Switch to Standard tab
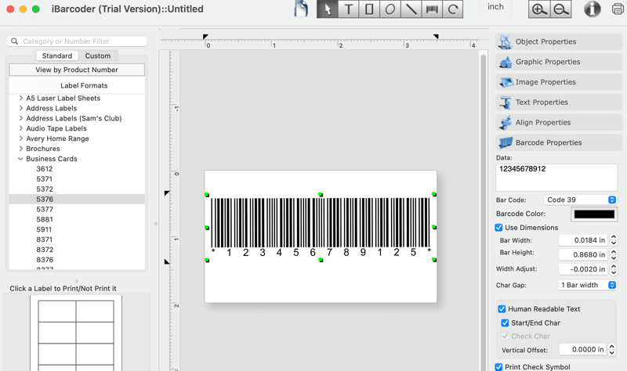Image resolution: width=627 pixels, height=371 pixels. click(x=56, y=56)
